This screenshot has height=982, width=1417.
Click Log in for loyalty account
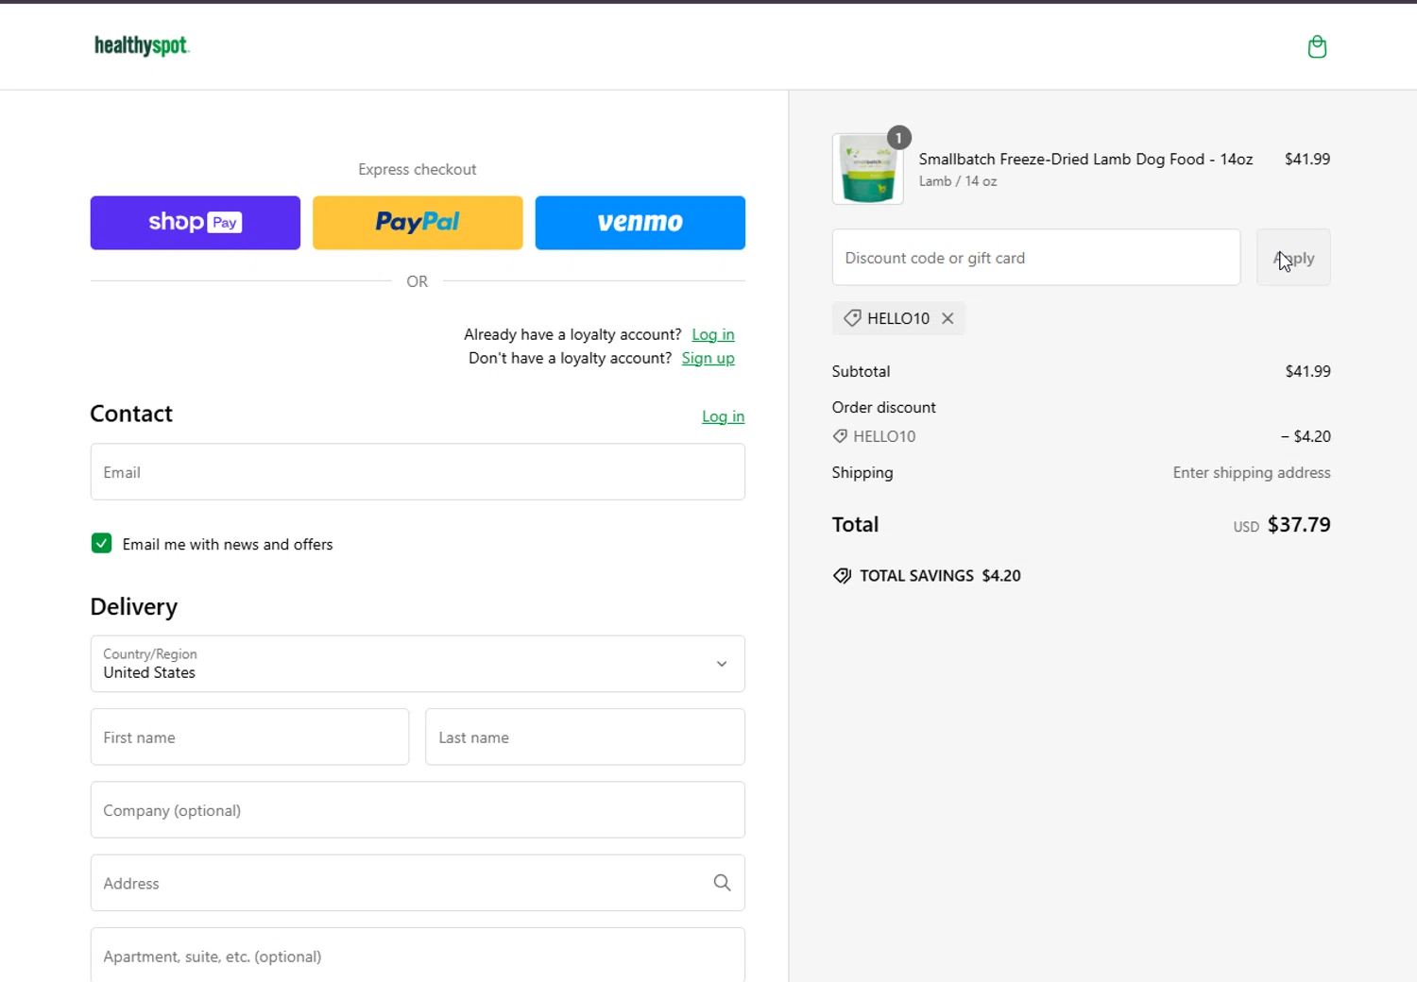(x=713, y=334)
